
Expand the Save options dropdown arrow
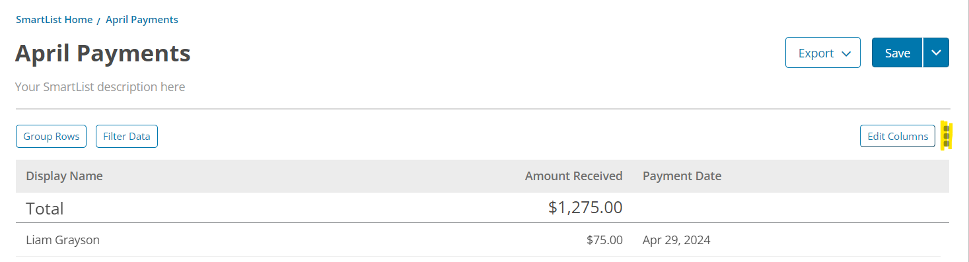coord(936,53)
